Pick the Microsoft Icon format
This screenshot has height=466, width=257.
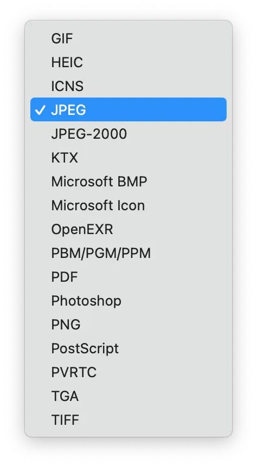tap(128, 205)
